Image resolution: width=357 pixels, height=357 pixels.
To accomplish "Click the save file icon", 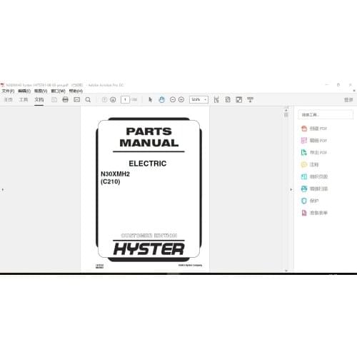I will click(x=54, y=100).
